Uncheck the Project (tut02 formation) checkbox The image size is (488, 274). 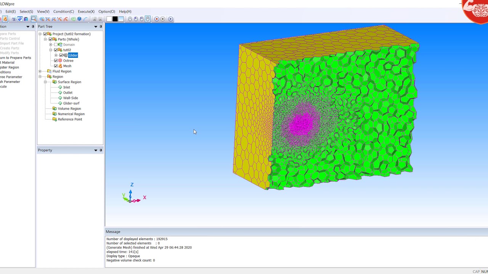click(x=45, y=34)
